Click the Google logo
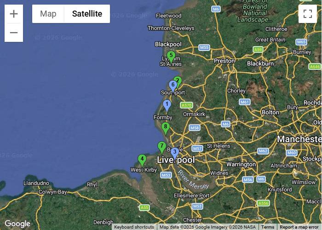The width and height of the screenshot is (322, 230). (x=17, y=224)
